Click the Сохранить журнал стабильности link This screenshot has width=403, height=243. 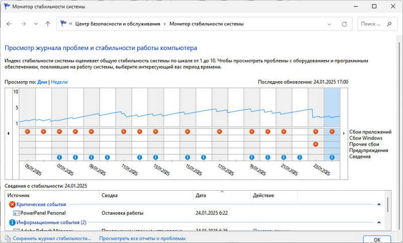pyautogui.click(x=52, y=238)
